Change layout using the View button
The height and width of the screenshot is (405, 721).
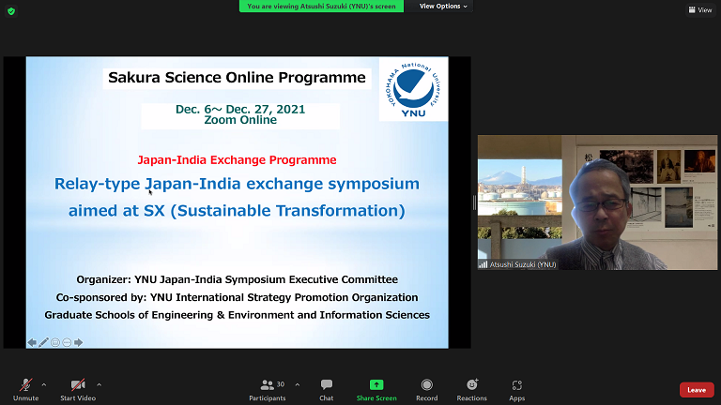(x=699, y=10)
